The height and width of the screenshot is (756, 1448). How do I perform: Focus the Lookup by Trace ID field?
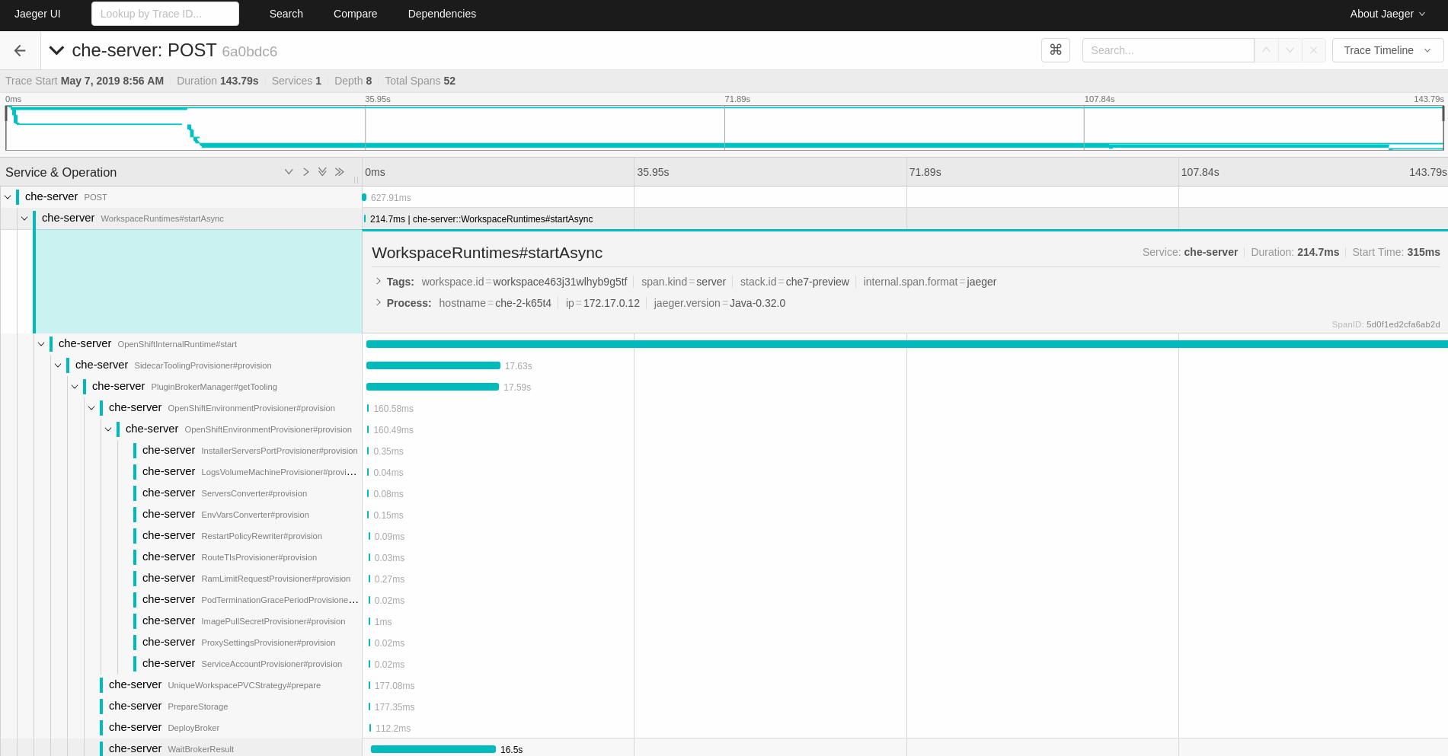click(x=165, y=14)
